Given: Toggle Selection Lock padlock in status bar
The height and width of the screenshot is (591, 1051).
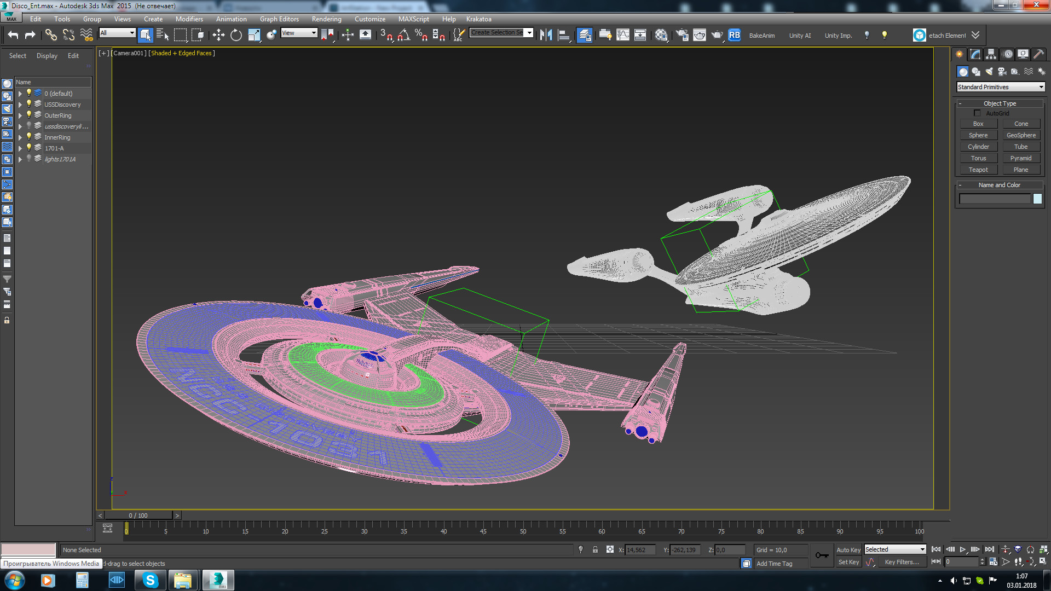Looking at the screenshot, I should pos(595,549).
